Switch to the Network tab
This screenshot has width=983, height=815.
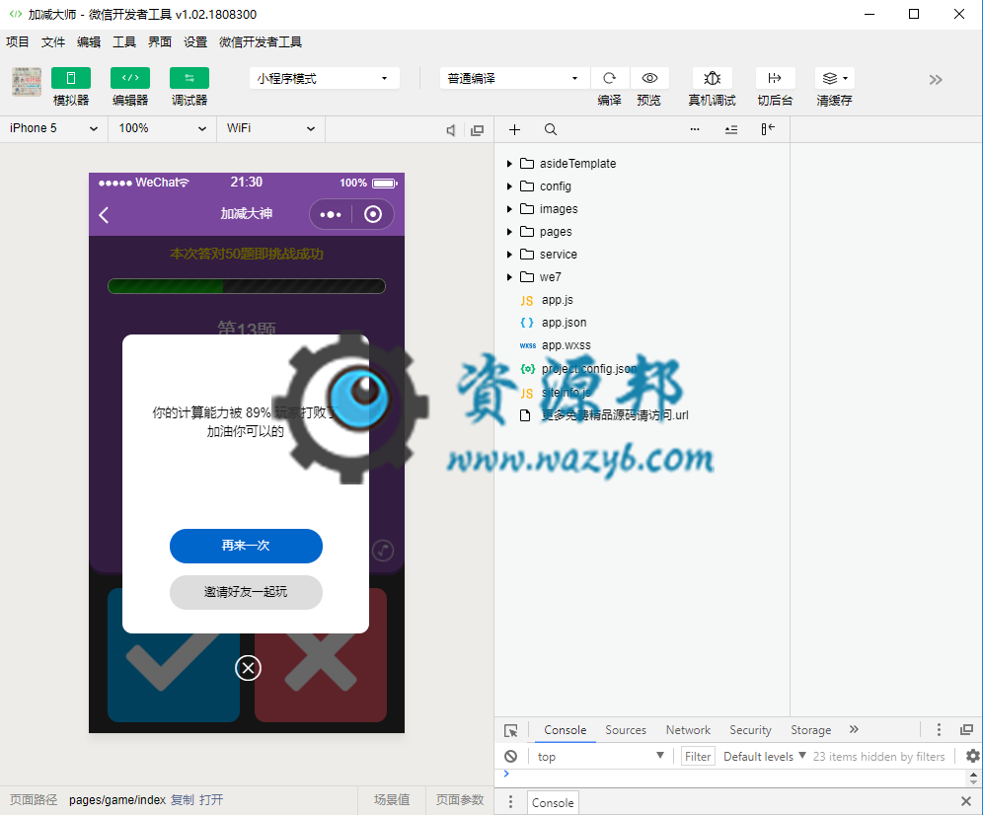click(688, 730)
